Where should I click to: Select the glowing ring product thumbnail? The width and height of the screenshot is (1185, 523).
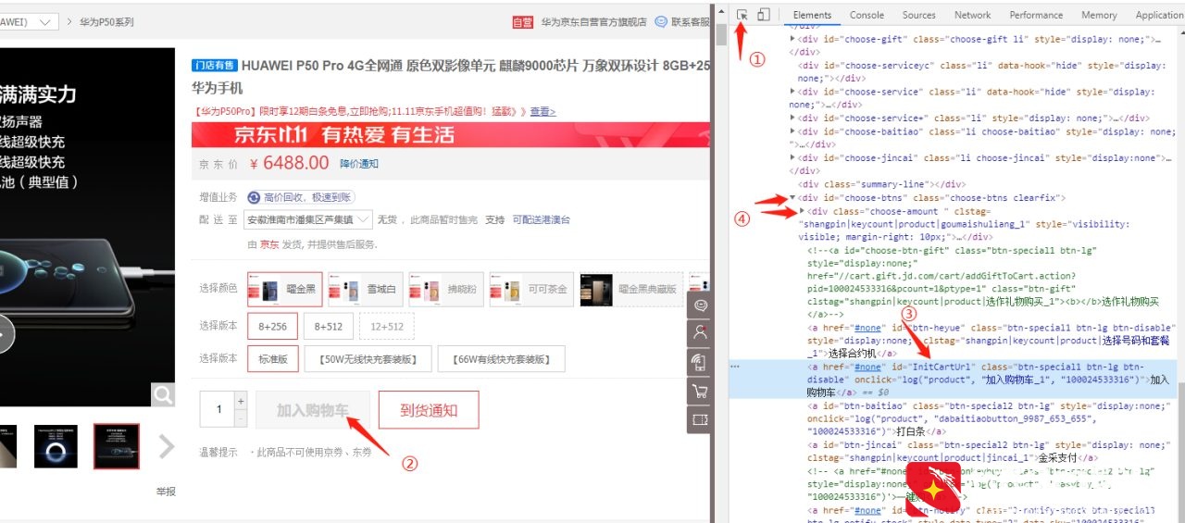coord(56,446)
